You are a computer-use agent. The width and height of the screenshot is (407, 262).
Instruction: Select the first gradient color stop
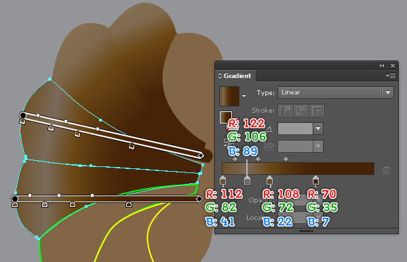(x=222, y=180)
